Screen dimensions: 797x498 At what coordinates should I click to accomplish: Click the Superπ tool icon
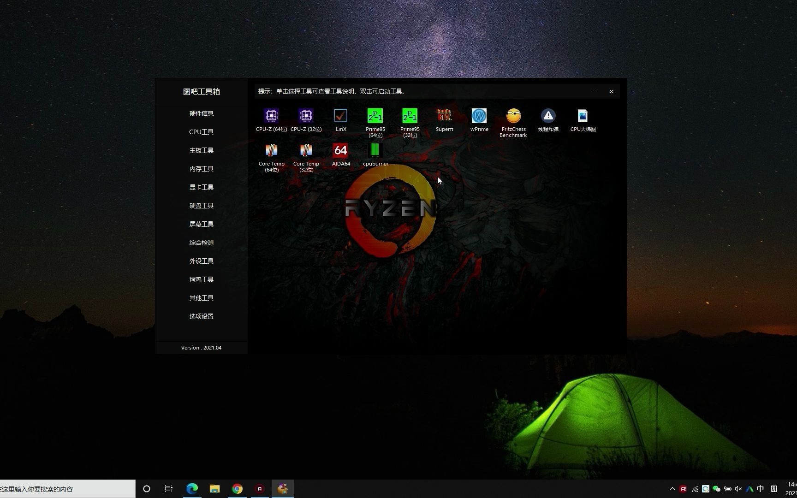pos(444,115)
